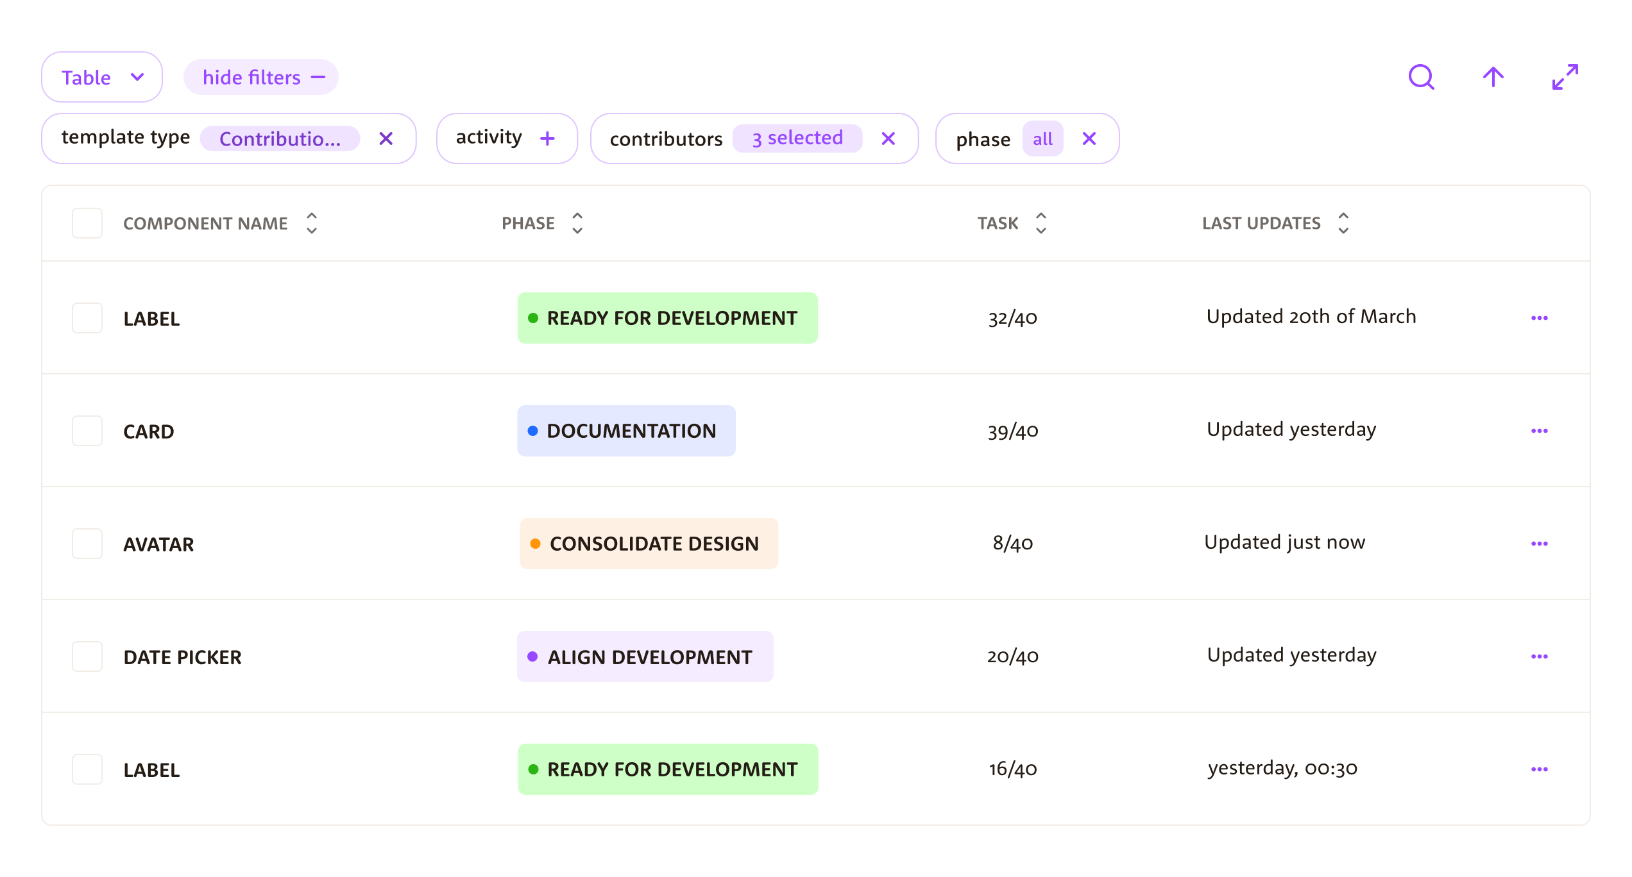Click the Consolidate Design phase badge
The width and height of the screenshot is (1632, 877).
(649, 544)
